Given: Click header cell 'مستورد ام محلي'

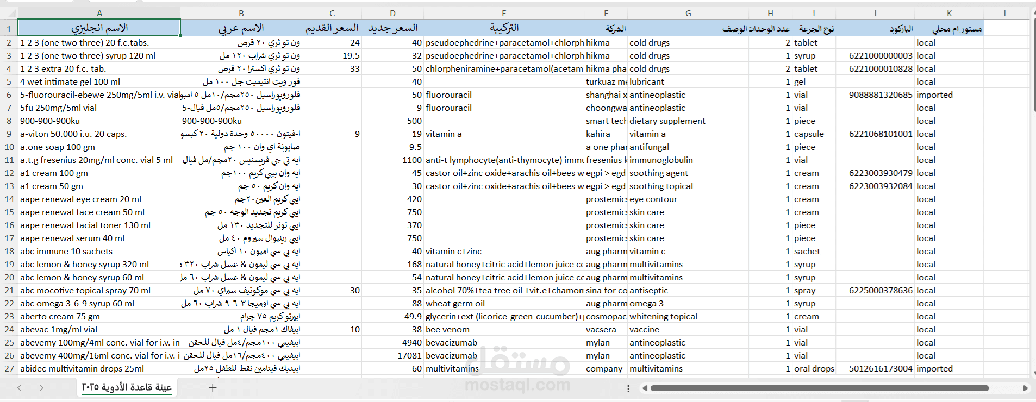Looking at the screenshot, I should tap(949, 28).
